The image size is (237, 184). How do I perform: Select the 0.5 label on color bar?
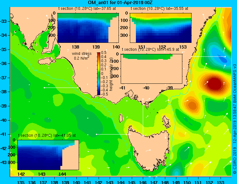[x=104, y=53]
